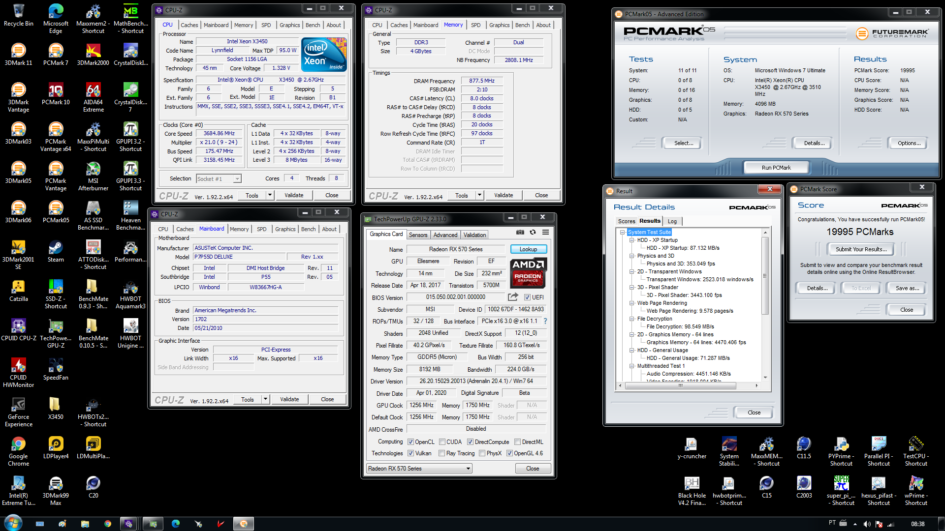Viewport: 945px width, 531px height.
Task: Click Save as button in PCMark Score
Action: click(907, 288)
